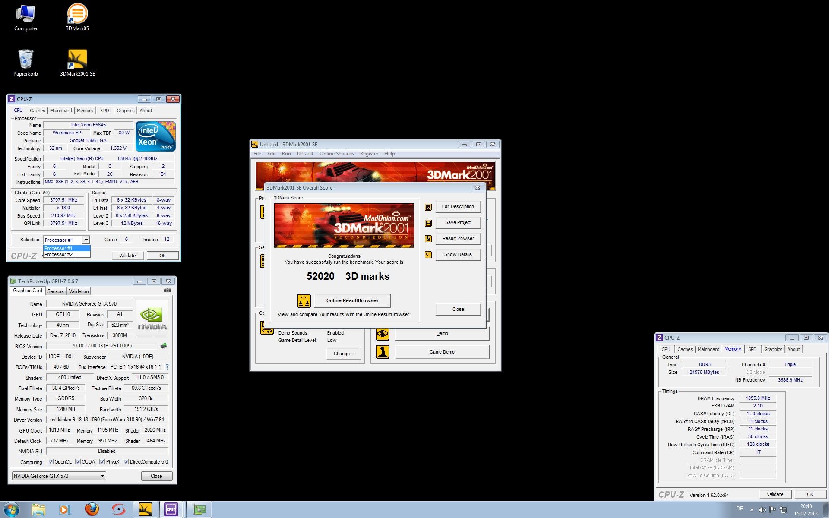Image resolution: width=829 pixels, height=518 pixels.
Task: Click the Change... button in 3DMark2001
Action: click(344, 354)
